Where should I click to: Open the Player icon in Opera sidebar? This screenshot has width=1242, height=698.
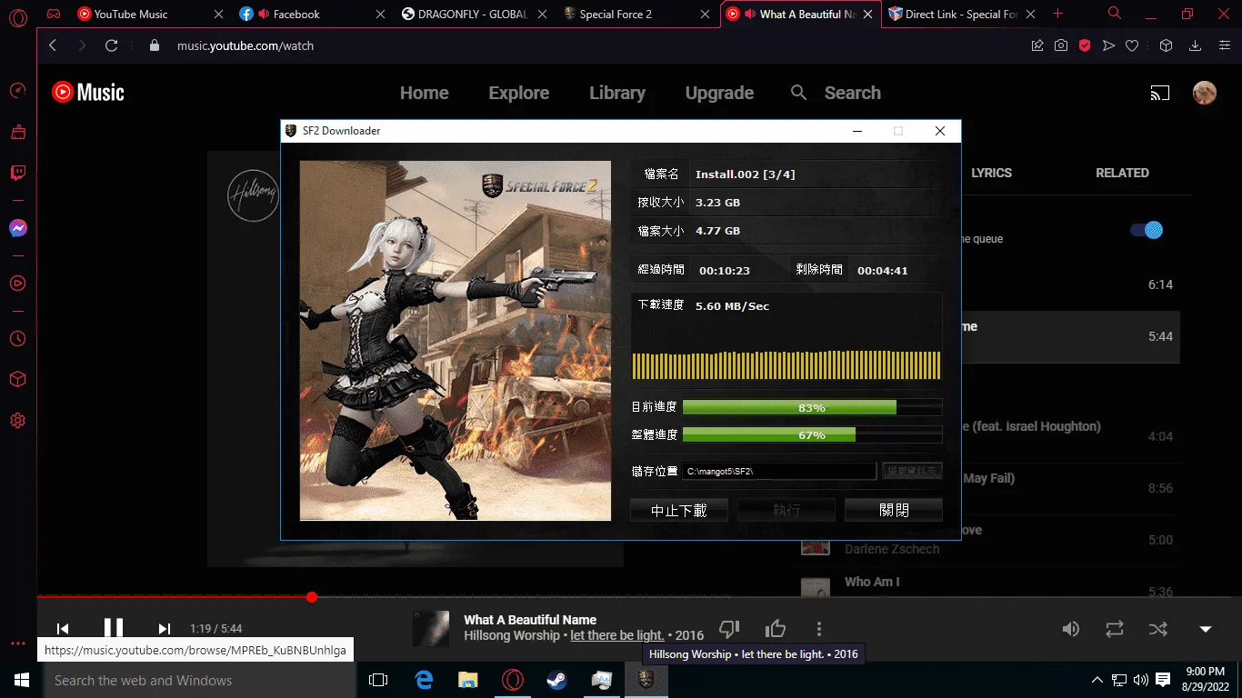pyautogui.click(x=18, y=283)
